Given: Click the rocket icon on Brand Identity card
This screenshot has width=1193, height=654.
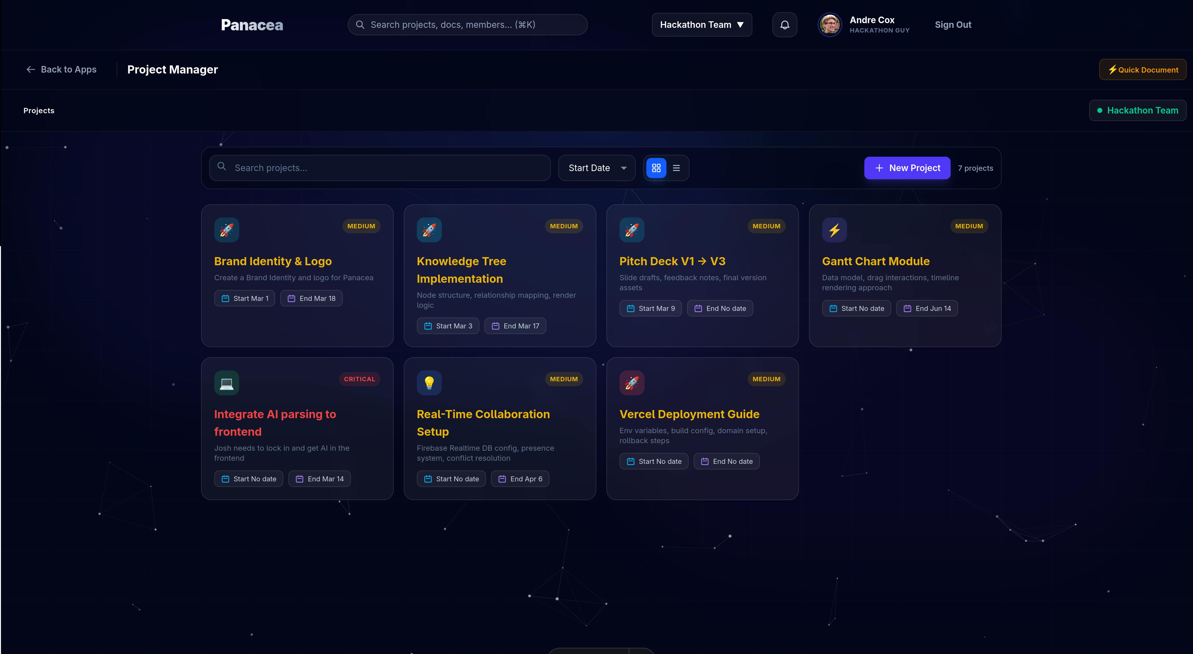Looking at the screenshot, I should click(x=226, y=230).
